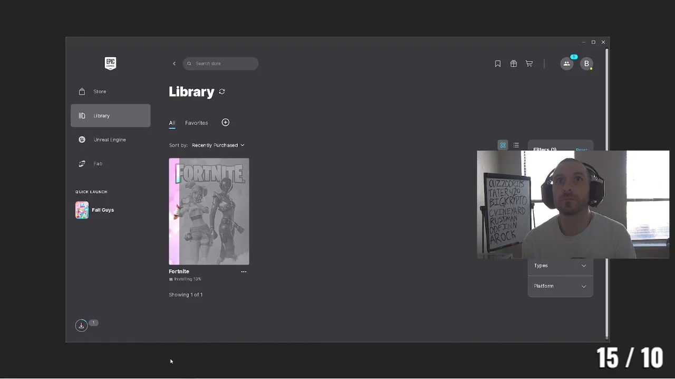Switch to list view
This screenshot has width=675, height=379.
(516, 145)
